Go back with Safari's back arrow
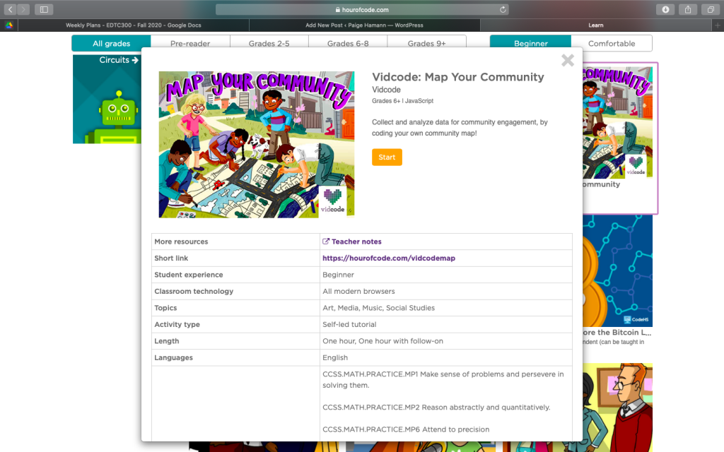Viewport: 724px width, 452px height. [x=10, y=9]
